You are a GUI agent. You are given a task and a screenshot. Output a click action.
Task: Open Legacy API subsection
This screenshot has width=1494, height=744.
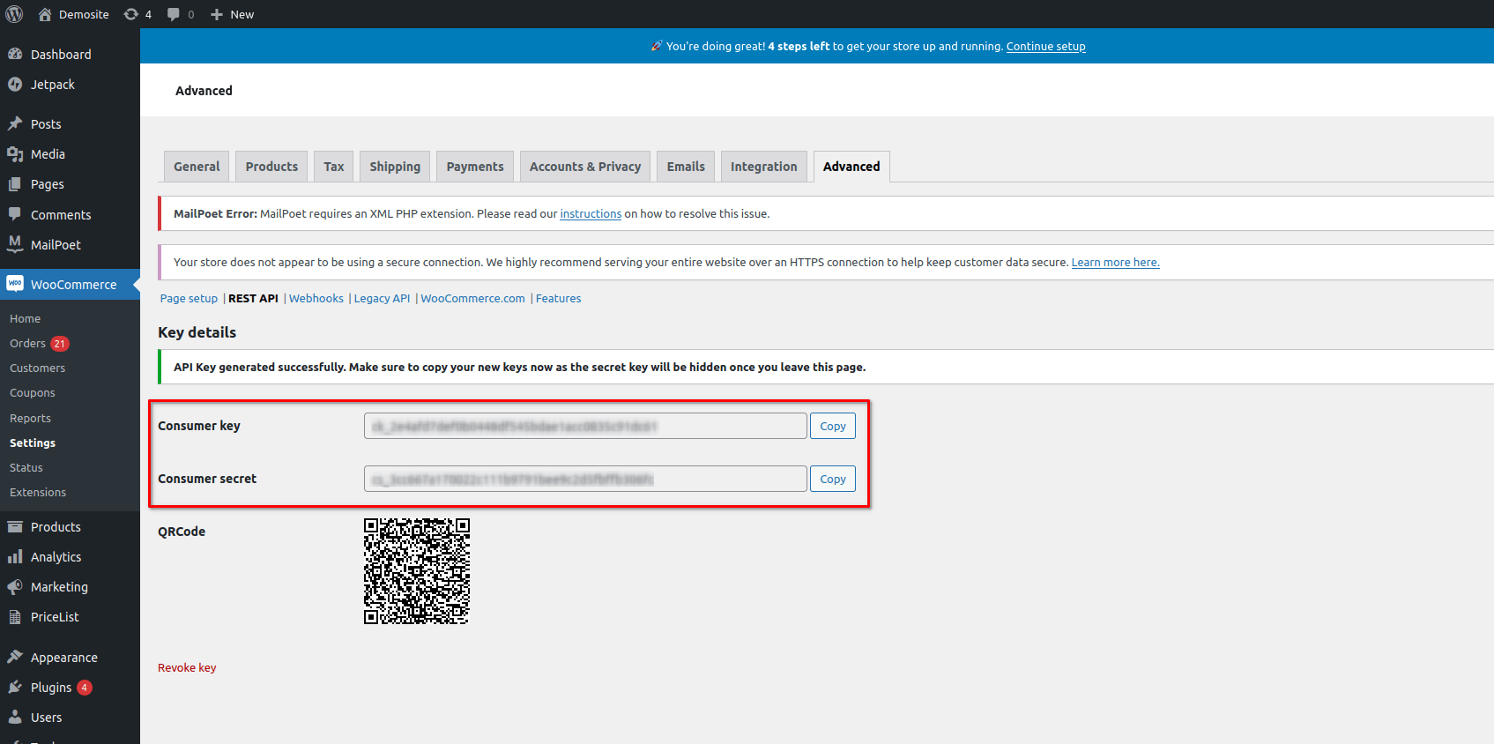[382, 298]
